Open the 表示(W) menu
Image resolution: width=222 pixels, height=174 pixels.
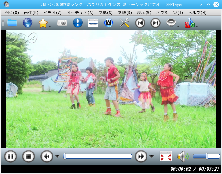pyautogui.click(x=144, y=13)
